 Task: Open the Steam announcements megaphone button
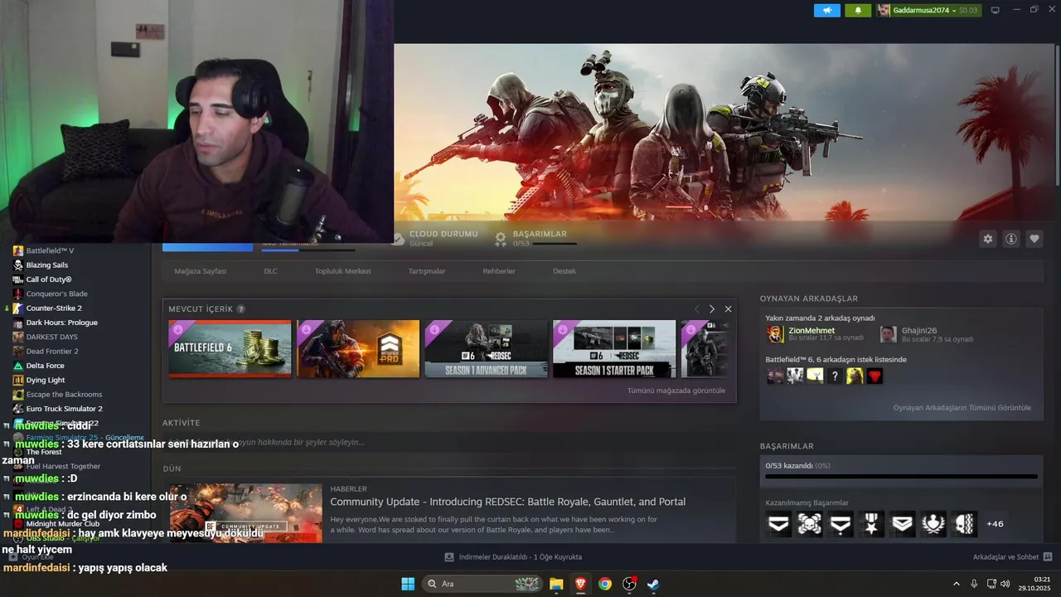point(826,10)
